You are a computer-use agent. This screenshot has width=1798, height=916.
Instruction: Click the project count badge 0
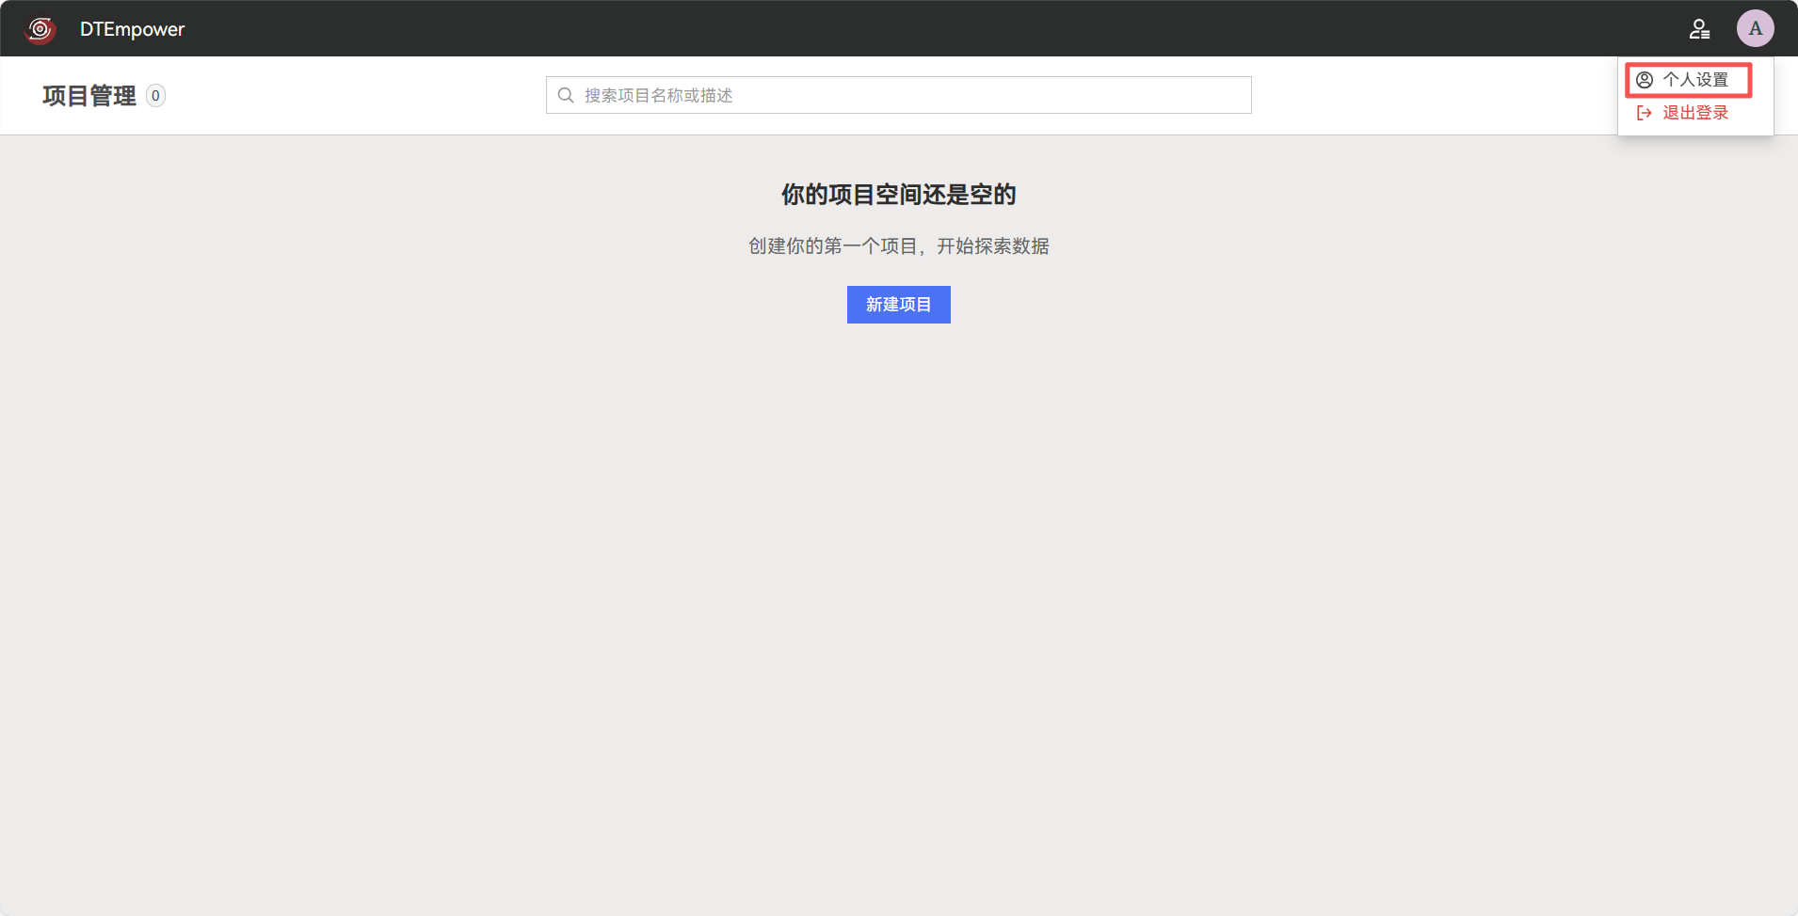(155, 96)
